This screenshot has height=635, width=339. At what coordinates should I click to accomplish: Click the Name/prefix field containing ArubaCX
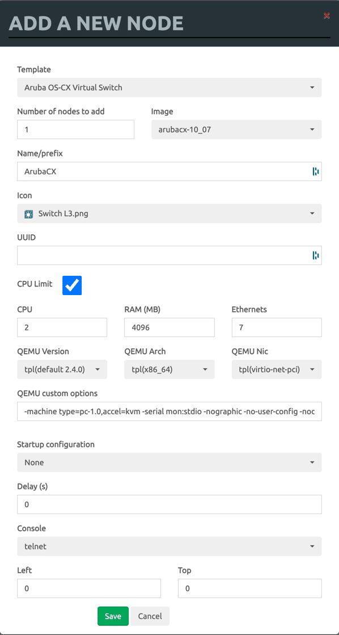[x=169, y=172]
